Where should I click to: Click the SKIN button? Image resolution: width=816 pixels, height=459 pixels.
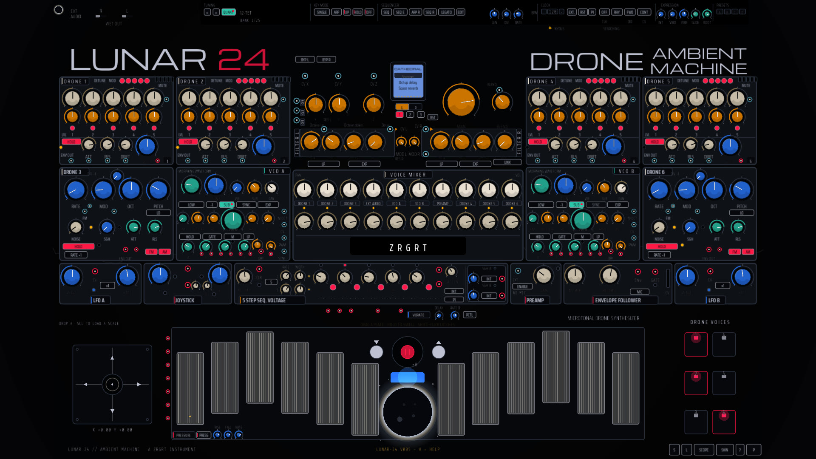point(725,450)
